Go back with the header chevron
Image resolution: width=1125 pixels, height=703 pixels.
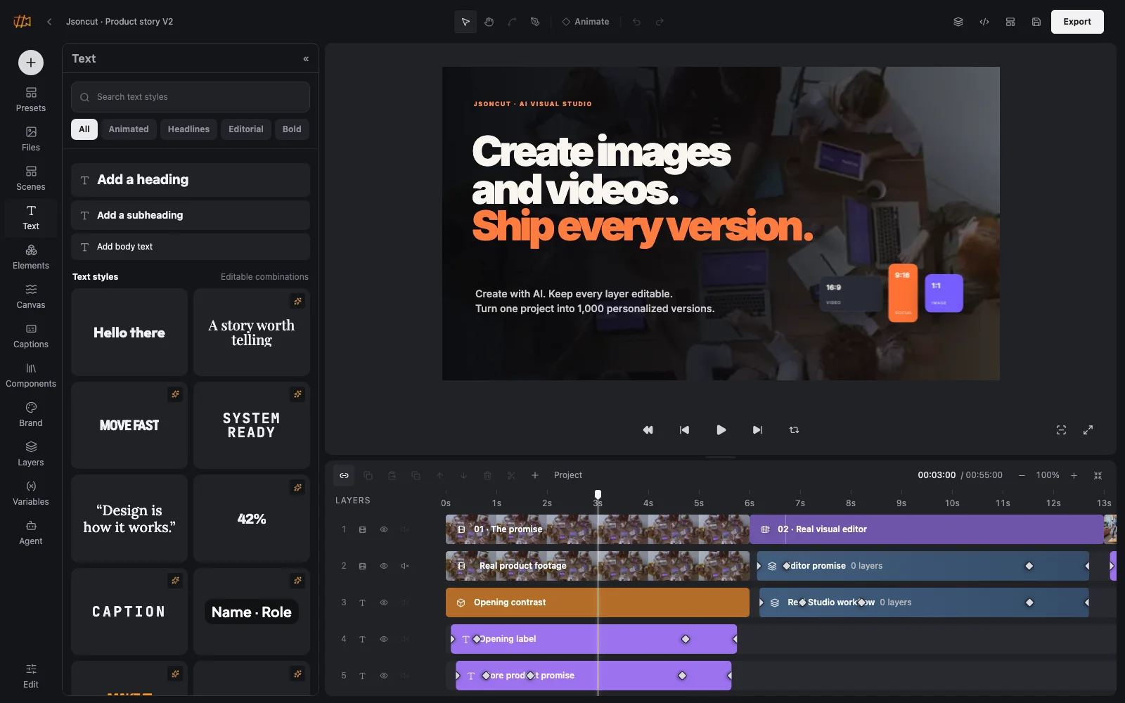tap(49, 22)
